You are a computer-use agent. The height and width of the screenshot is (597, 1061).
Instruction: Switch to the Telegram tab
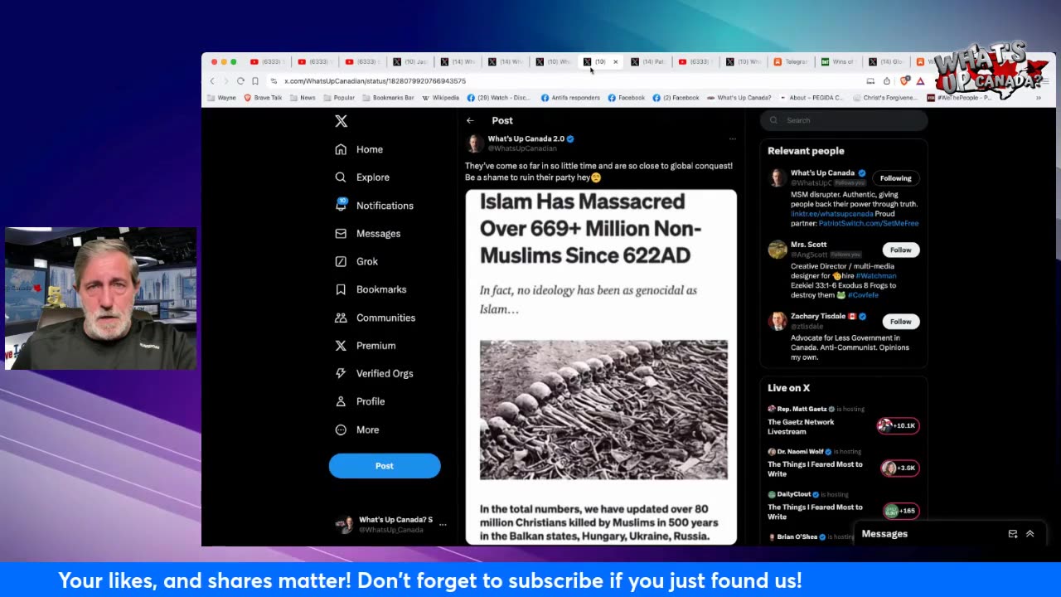(792, 62)
